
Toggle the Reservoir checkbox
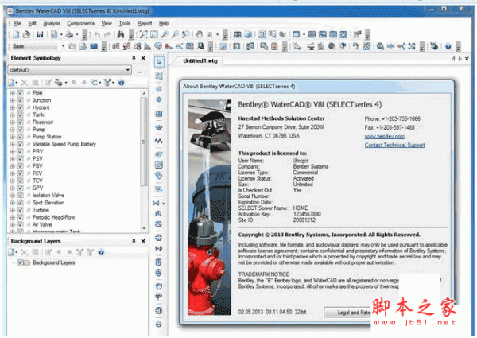pos(20,122)
